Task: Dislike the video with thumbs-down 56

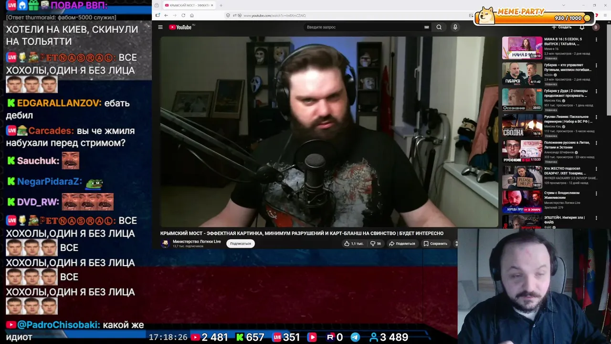Action: 376,244
